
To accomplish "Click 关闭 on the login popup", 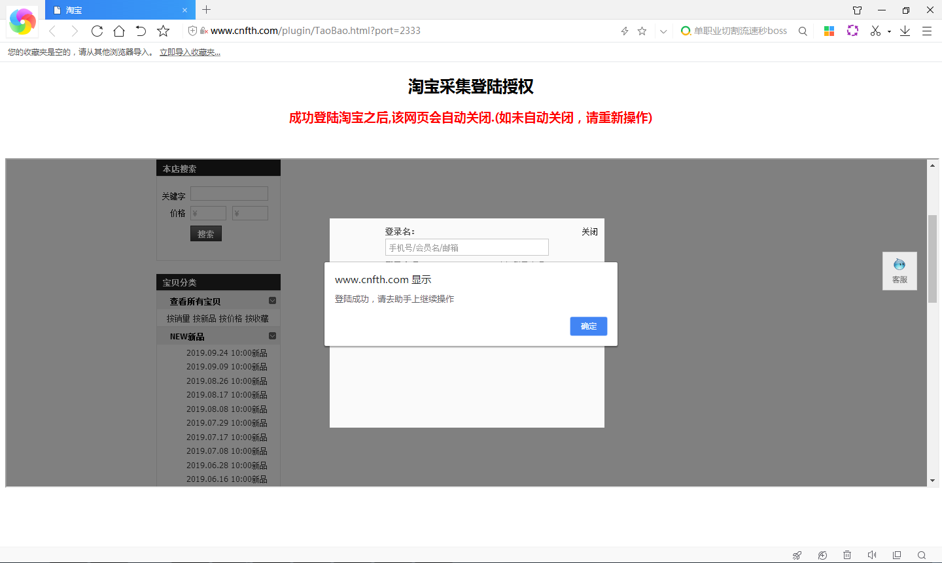I will point(589,231).
